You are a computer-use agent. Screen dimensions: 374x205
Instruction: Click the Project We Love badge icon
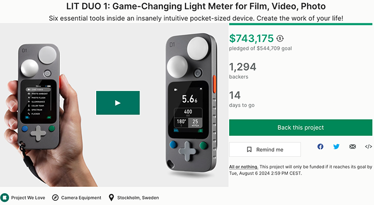pos(4,198)
